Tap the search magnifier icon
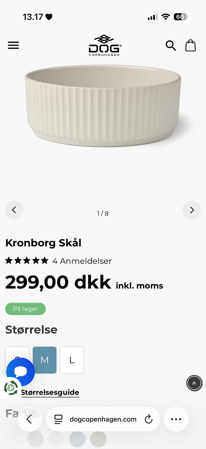The width and height of the screenshot is (206, 449). pos(171,45)
